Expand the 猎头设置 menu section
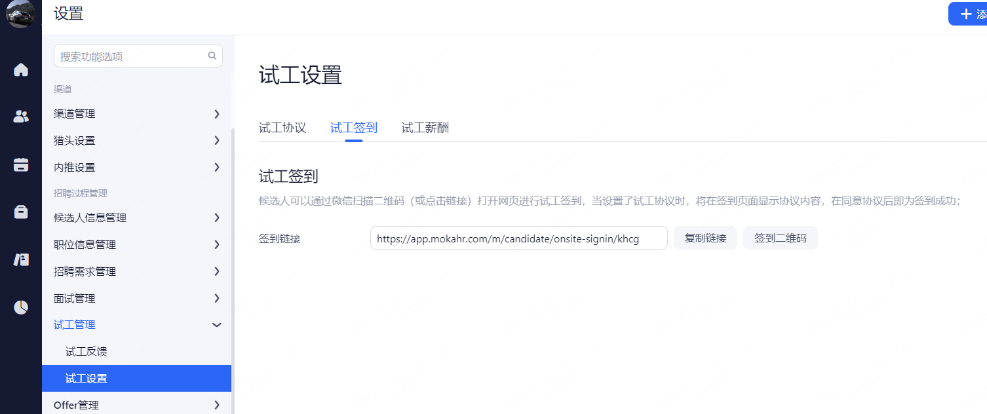Screen dimensions: 987x414 (136, 141)
